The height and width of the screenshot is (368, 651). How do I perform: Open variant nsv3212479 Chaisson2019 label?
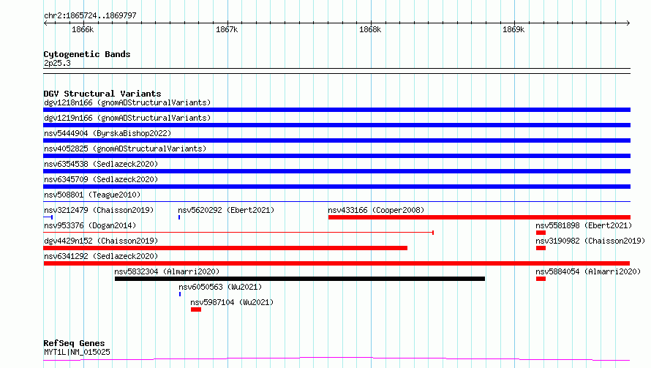tap(99, 210)
